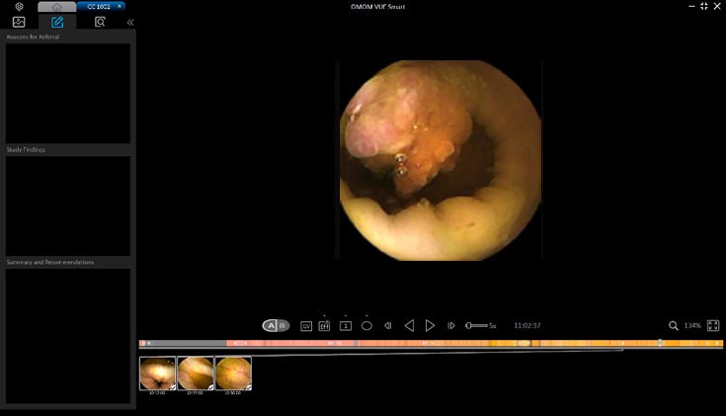Step to the next frame

pos(451,325)
